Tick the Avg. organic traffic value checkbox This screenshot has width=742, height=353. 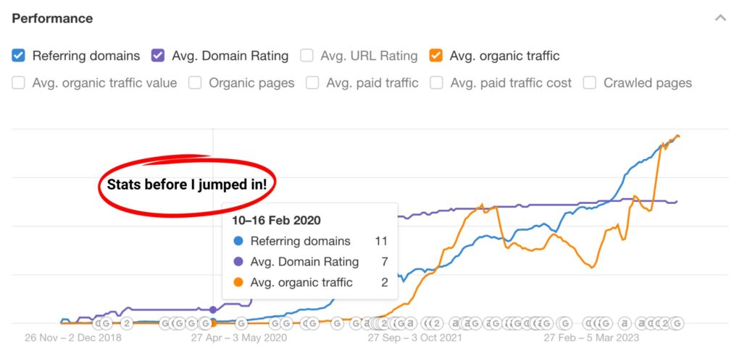click(x=19, y=82)
